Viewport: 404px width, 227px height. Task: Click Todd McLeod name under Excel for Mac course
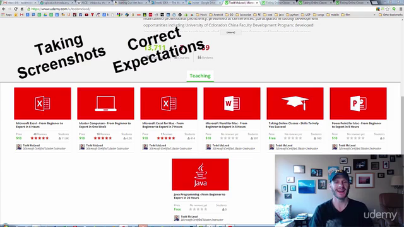coord(158,146)
